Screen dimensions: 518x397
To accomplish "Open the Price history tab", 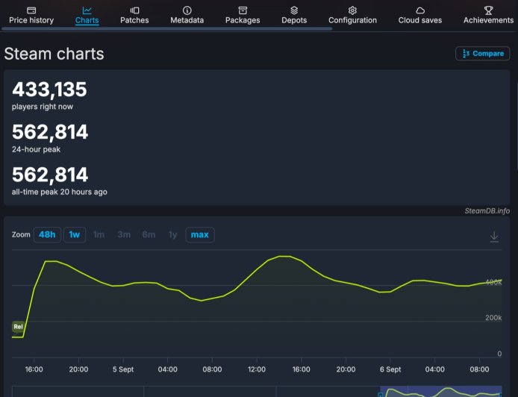I will click(31, 15).
